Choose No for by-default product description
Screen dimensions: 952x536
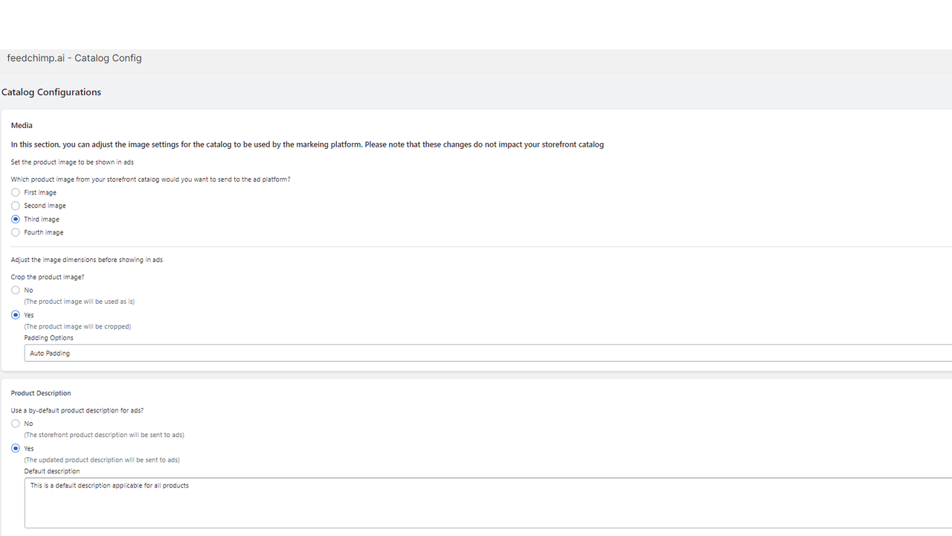point(16,424)
